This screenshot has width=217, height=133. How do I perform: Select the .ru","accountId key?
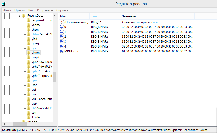coord(42,99)
